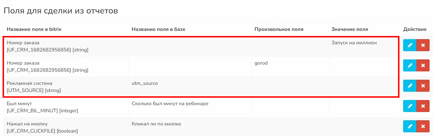Screen dimensions: 433x136
Task: Click the 'Название поля в базе' column header
Action: point(159,29)
